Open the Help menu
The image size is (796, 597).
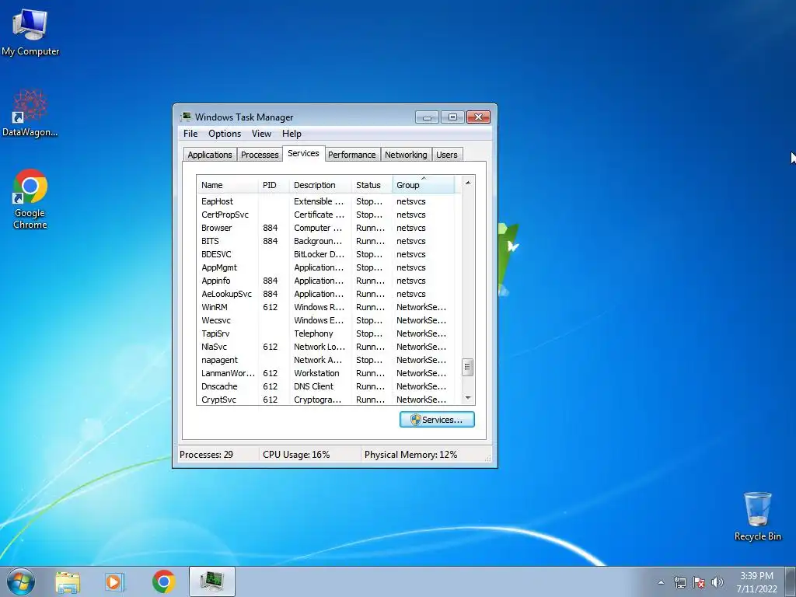[x=292, y=134]
